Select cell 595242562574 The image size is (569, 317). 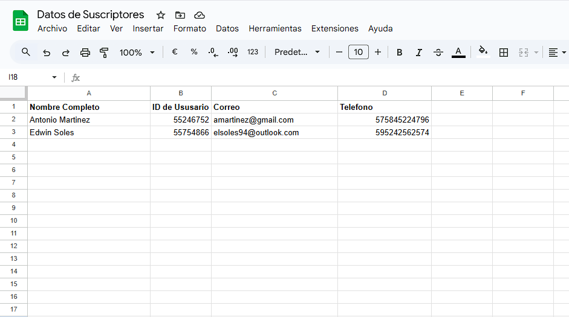(x=385, y=133)
